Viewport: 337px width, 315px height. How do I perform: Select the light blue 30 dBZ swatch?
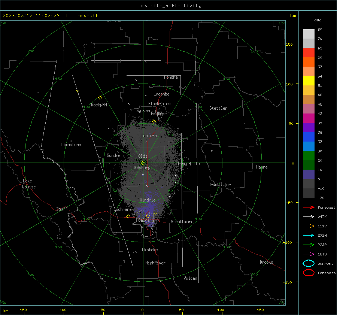coord(309,146)
